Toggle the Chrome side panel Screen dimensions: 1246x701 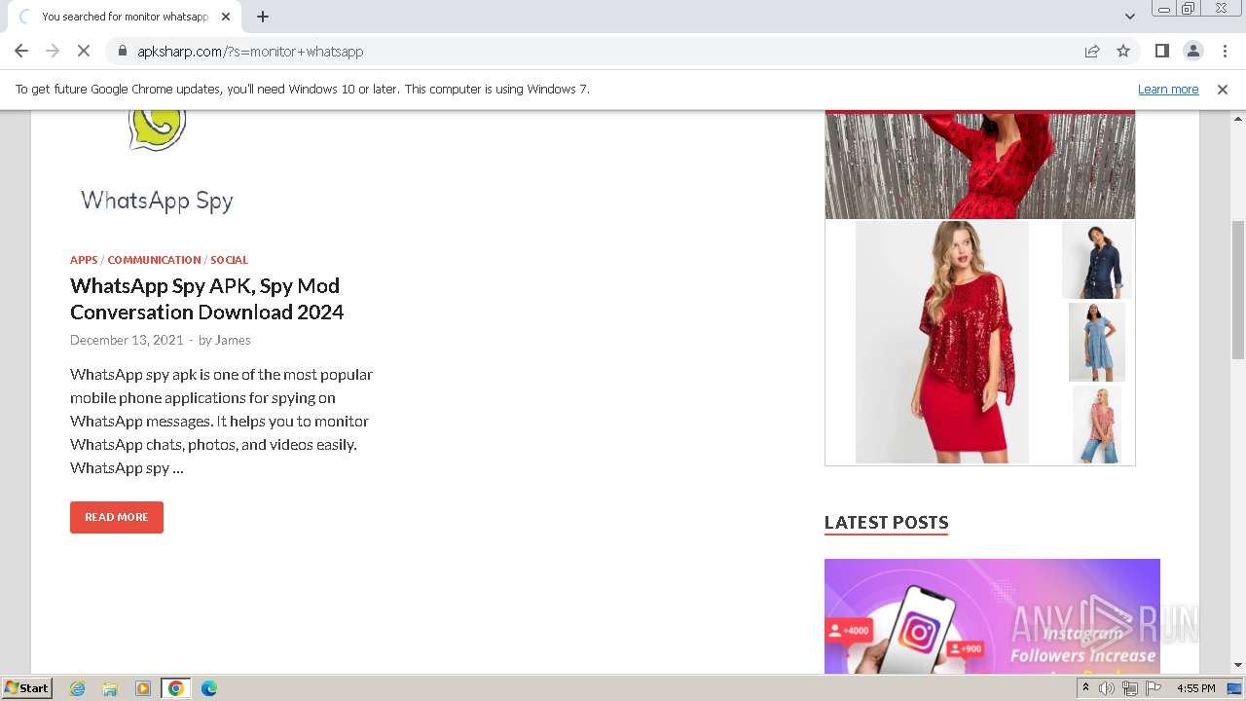tap(1161, 51)
